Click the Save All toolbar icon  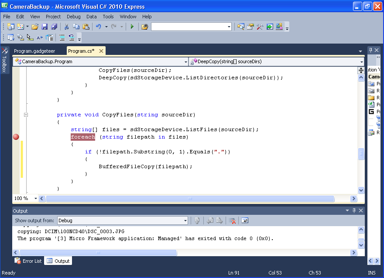[54, 27]
